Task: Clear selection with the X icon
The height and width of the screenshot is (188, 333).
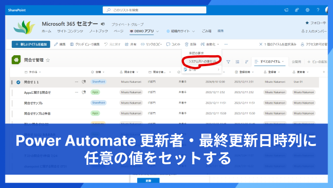Action: [x=261, y=44]
